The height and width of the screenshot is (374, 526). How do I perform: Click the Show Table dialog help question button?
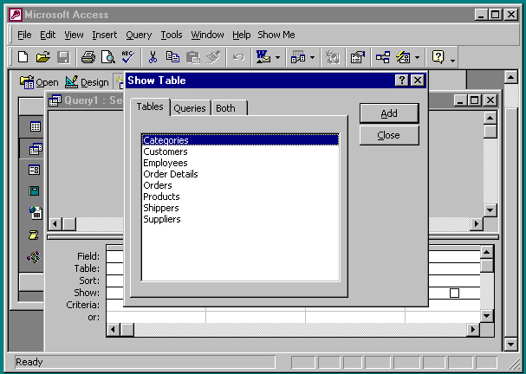[401, 81]
